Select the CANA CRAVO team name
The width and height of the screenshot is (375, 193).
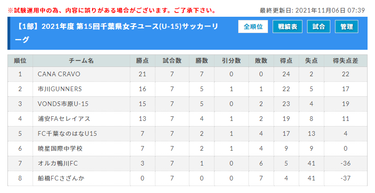[59, 74]
